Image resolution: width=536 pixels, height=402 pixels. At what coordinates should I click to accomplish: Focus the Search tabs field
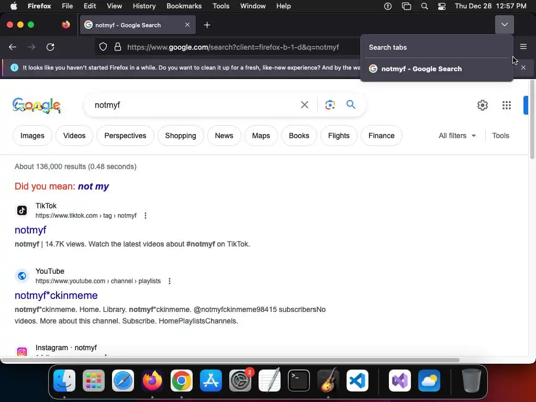(437, 47)
